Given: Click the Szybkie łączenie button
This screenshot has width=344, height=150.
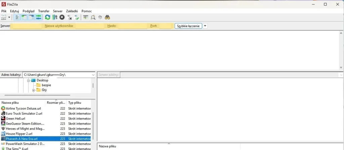Looking at the screenshot, I should 188,26.
